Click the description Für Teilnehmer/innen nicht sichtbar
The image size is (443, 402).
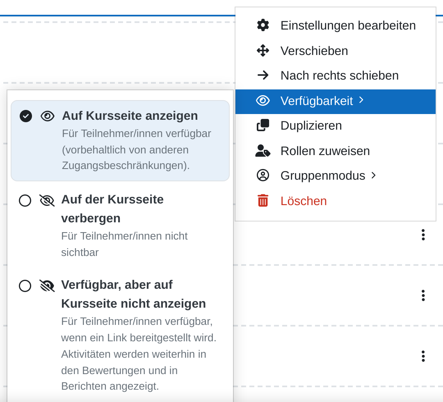pyautogui.click(x=124, y=244)
